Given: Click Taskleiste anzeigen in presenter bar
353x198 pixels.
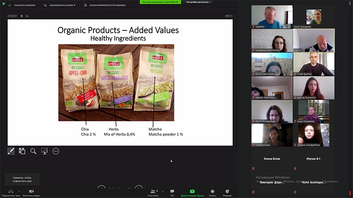Looking at the screenshot, I should (22, 5).
